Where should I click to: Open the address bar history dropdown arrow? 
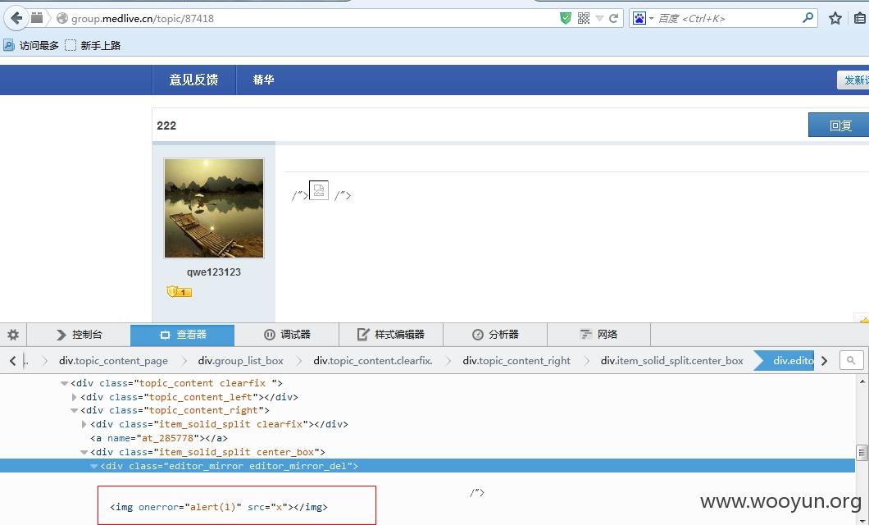tap(599, 18)
